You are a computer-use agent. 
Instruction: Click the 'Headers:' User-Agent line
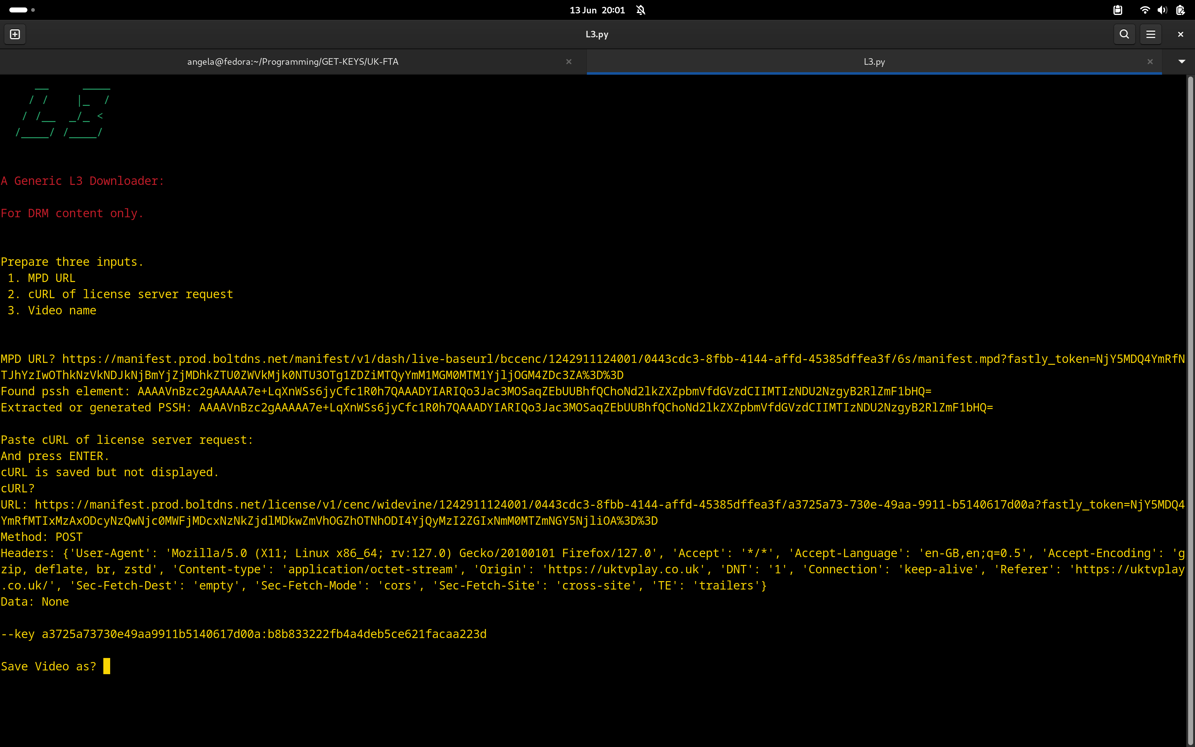593,569
